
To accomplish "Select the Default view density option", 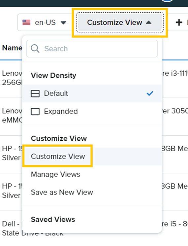I will click(92, 93).
